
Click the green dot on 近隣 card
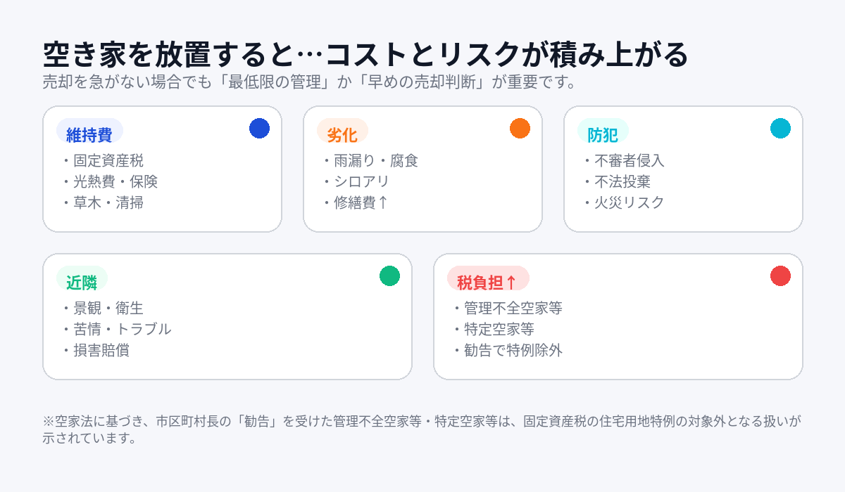point(389,276)
